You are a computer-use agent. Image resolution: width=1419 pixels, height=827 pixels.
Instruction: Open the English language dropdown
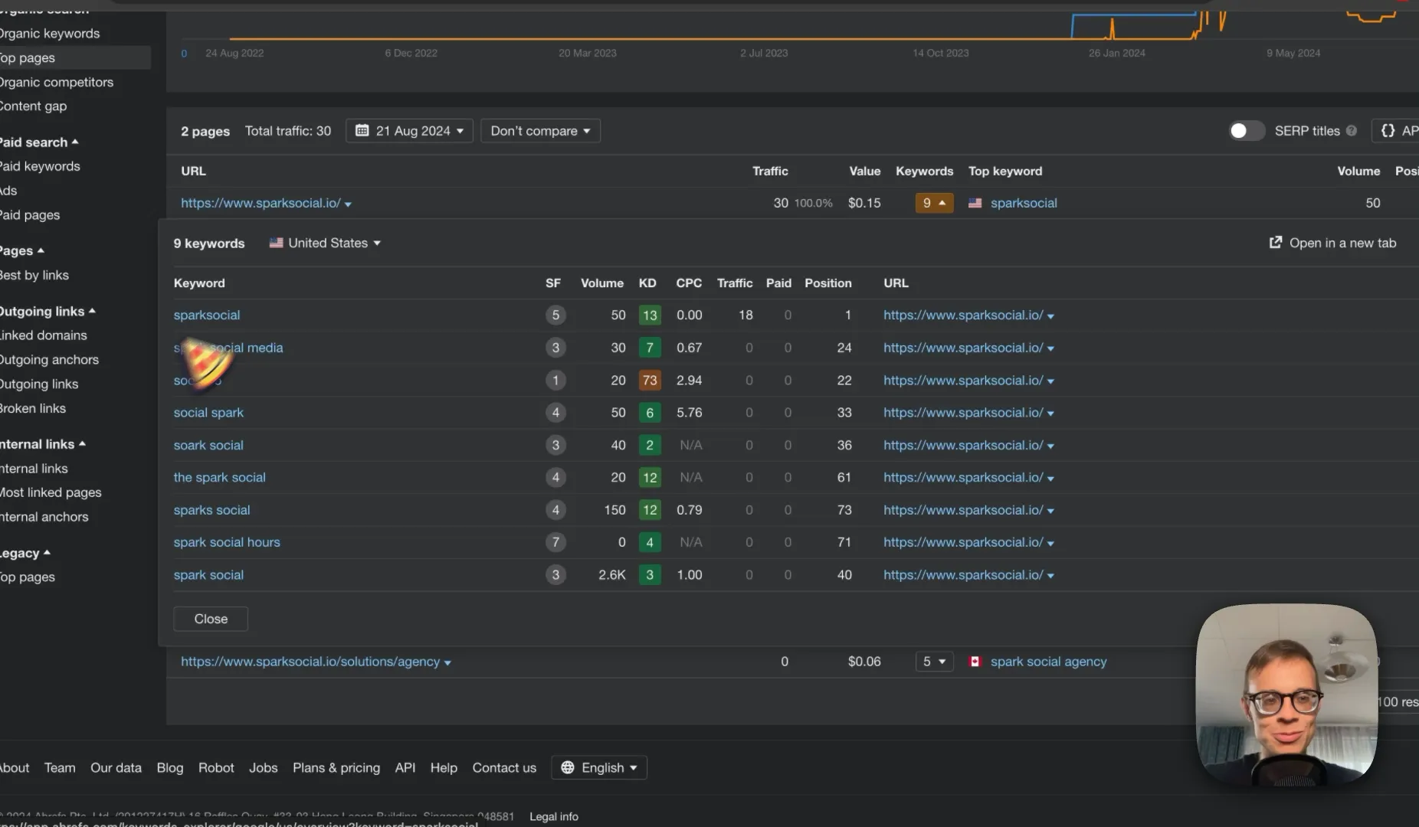tap(599, 767)
